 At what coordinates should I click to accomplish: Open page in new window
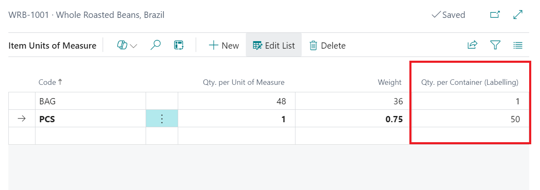[495, 15]
